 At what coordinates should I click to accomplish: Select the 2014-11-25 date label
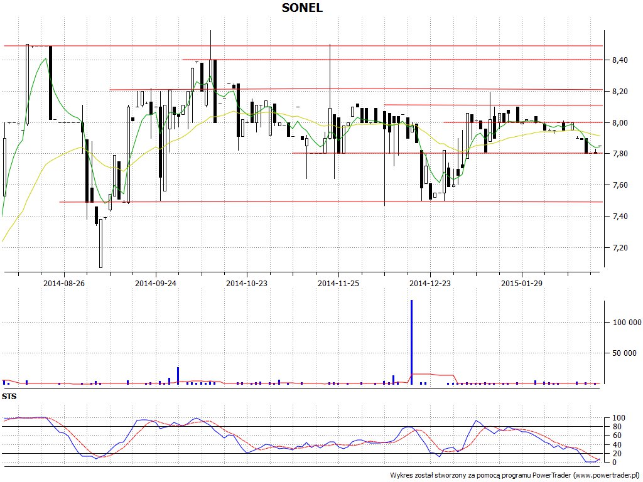(x=338, y=283)
